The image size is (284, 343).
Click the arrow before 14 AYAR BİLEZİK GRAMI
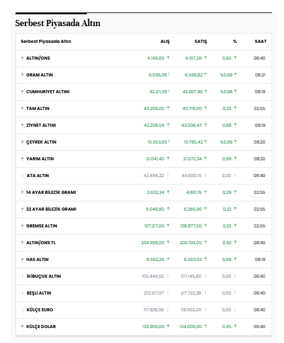click(22, 193)
